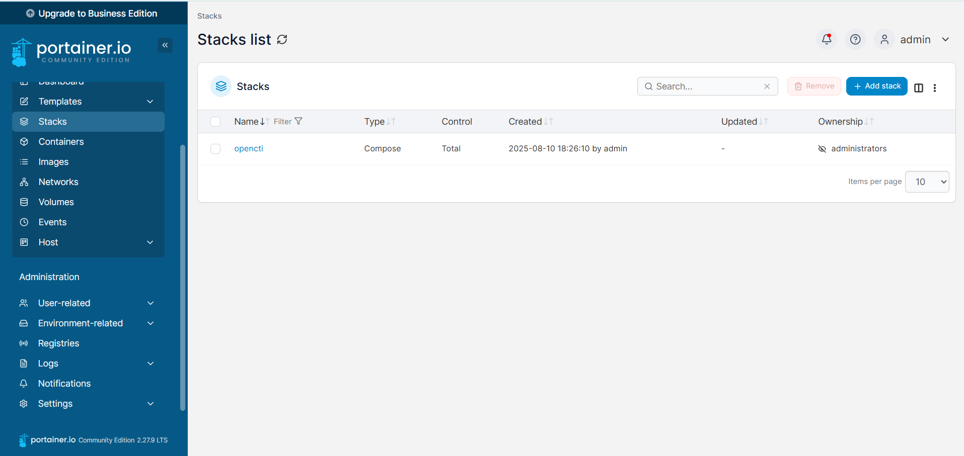Click the Logs sidebar label
The image size is (964, 456).
(48, 363)
